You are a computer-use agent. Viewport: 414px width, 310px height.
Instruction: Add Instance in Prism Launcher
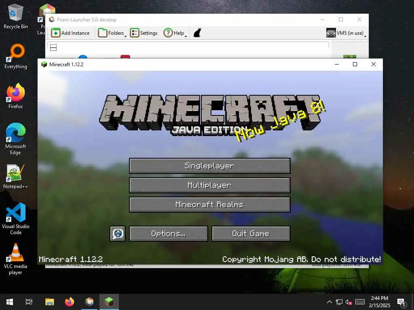(x=70, y=33)
